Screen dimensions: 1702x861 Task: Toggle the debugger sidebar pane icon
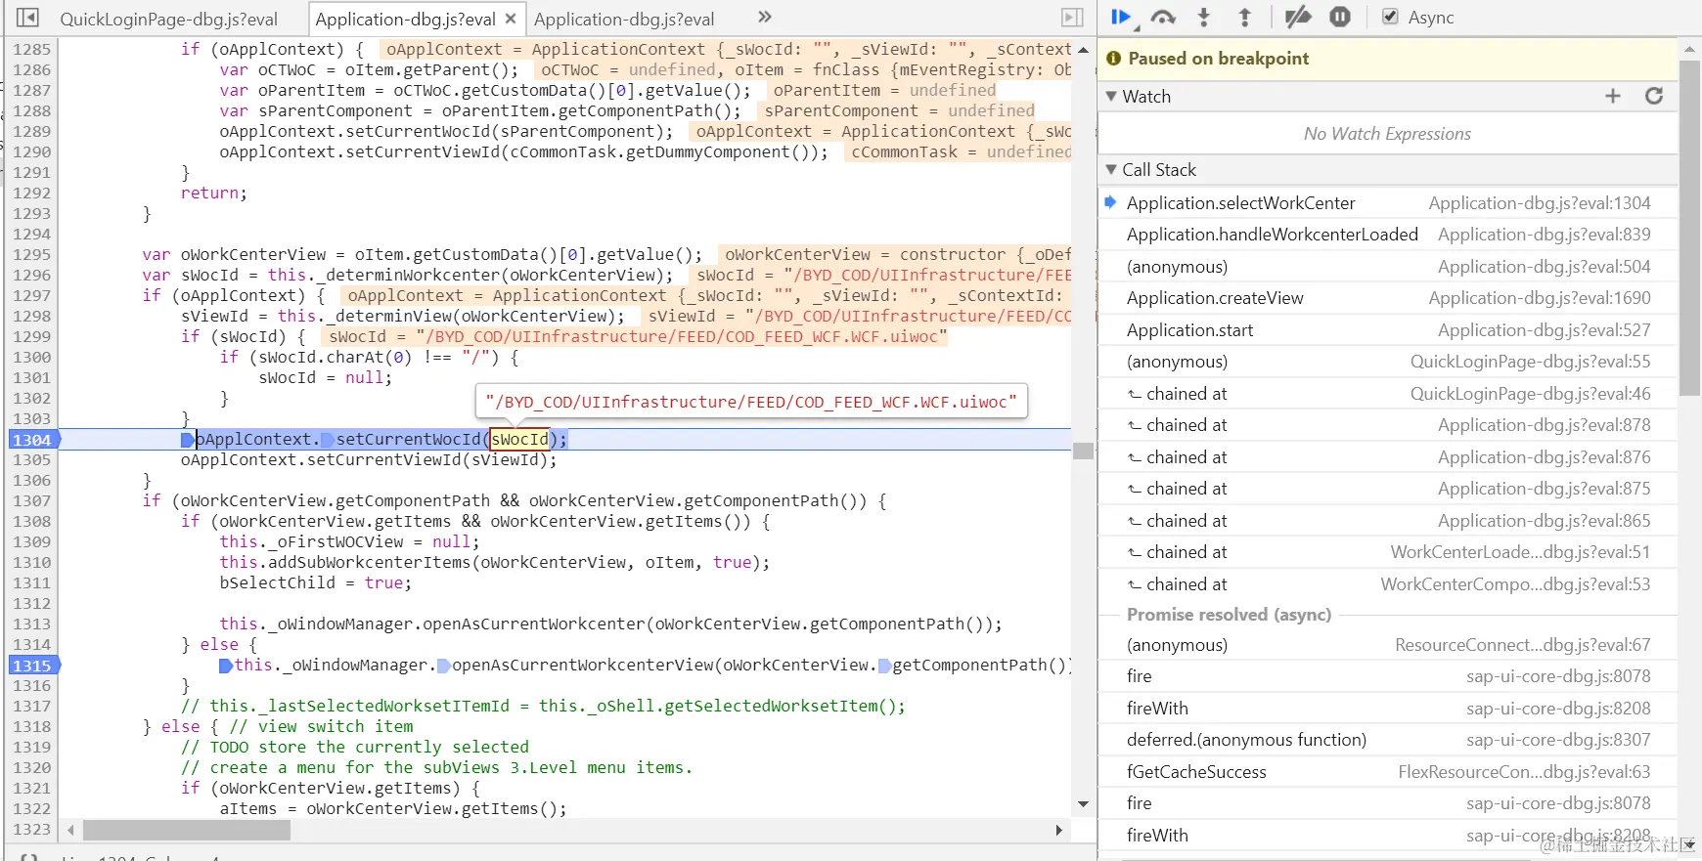[1072, 18]
